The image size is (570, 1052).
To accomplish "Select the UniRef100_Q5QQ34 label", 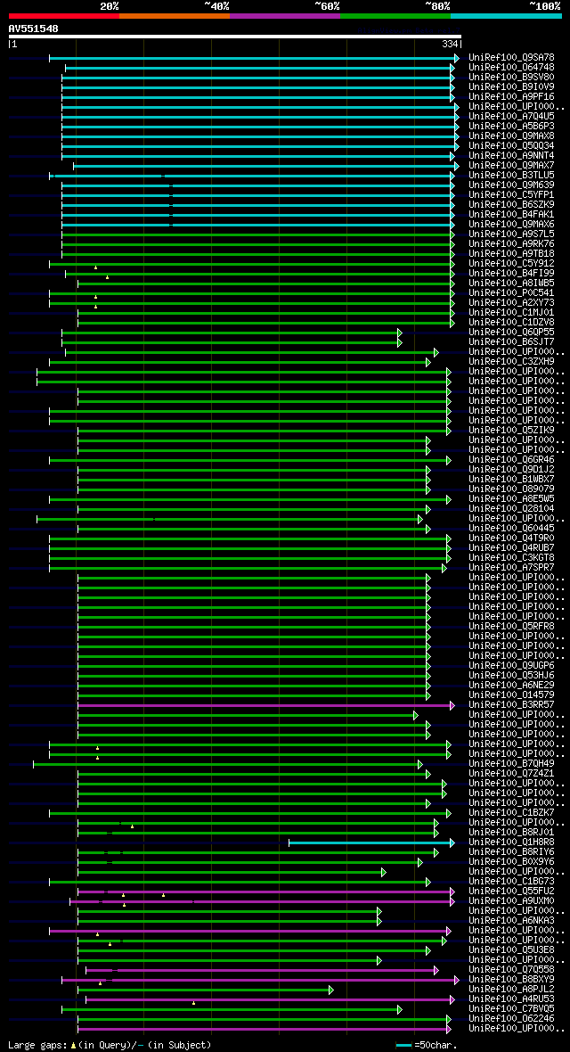I will coord(511,146).
